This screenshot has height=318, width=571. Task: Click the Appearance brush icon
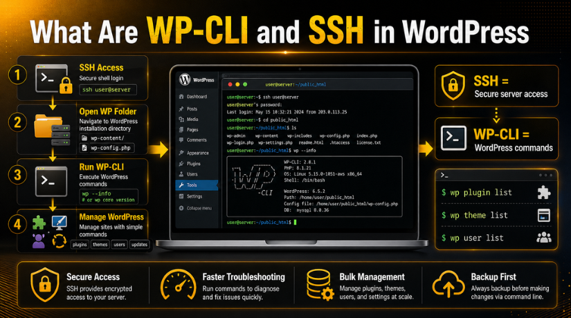pos(181,153)
